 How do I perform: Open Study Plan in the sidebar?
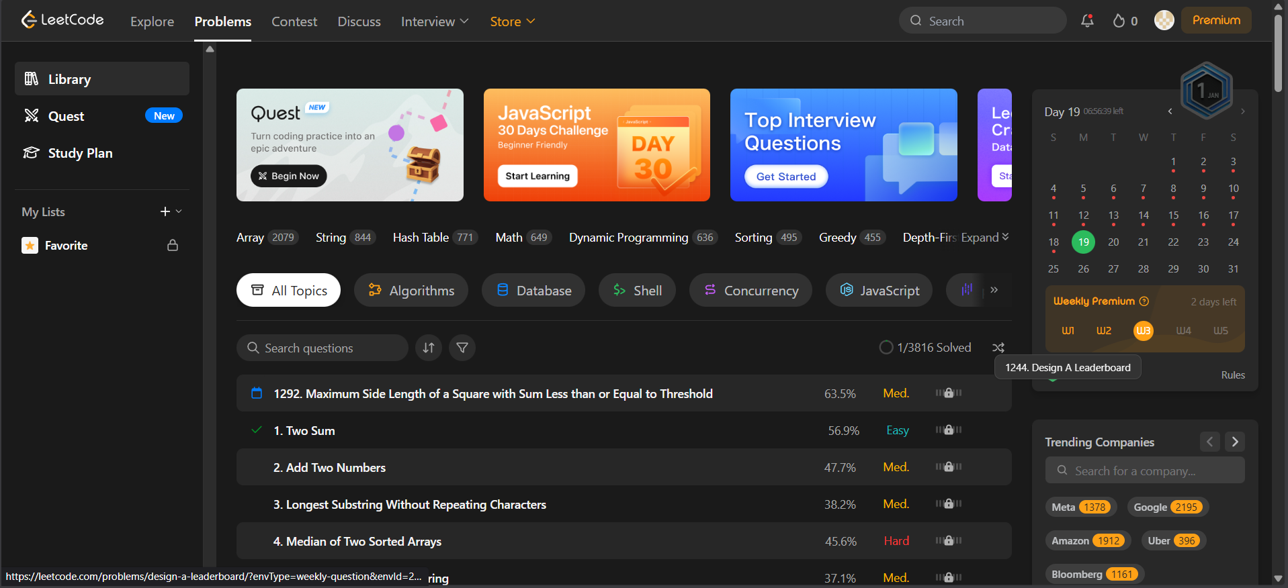coord(80,153)
